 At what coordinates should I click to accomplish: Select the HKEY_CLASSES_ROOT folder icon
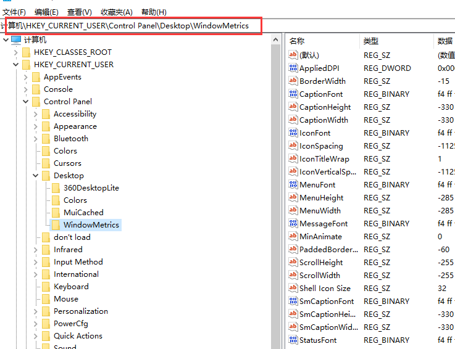click(27, 52)
